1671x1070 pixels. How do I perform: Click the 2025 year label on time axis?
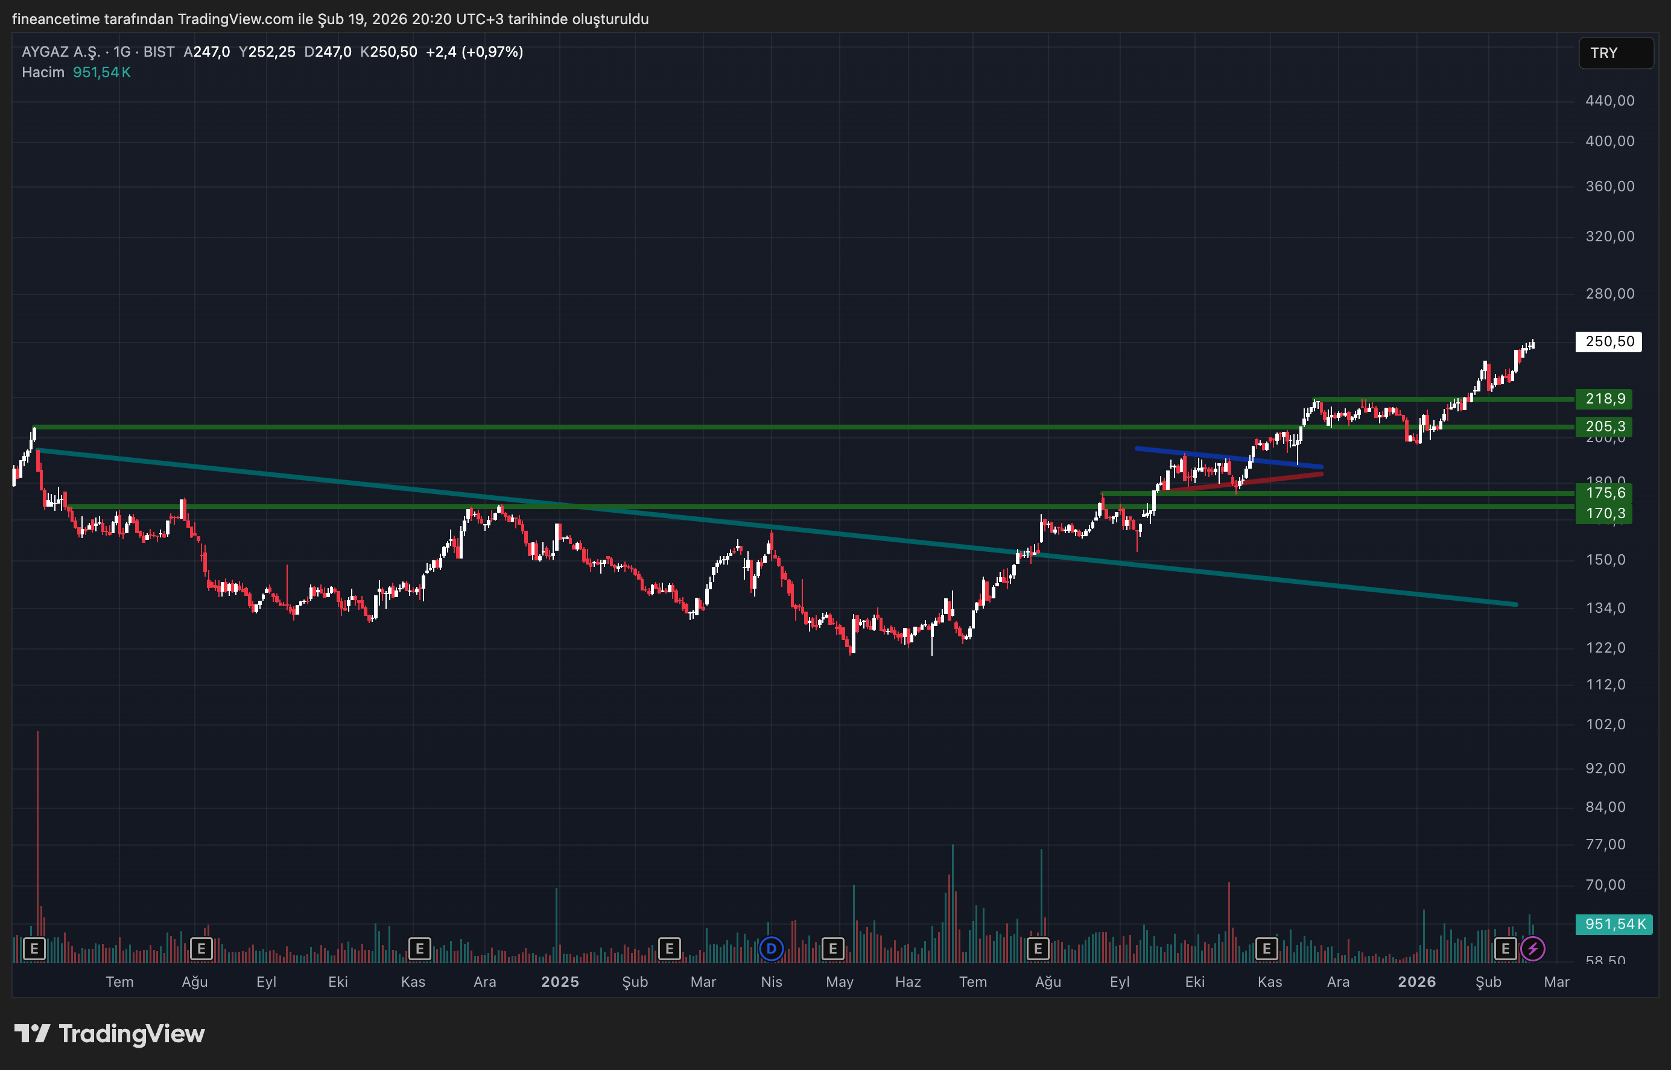pyautogui.click(x=560, y=982)
